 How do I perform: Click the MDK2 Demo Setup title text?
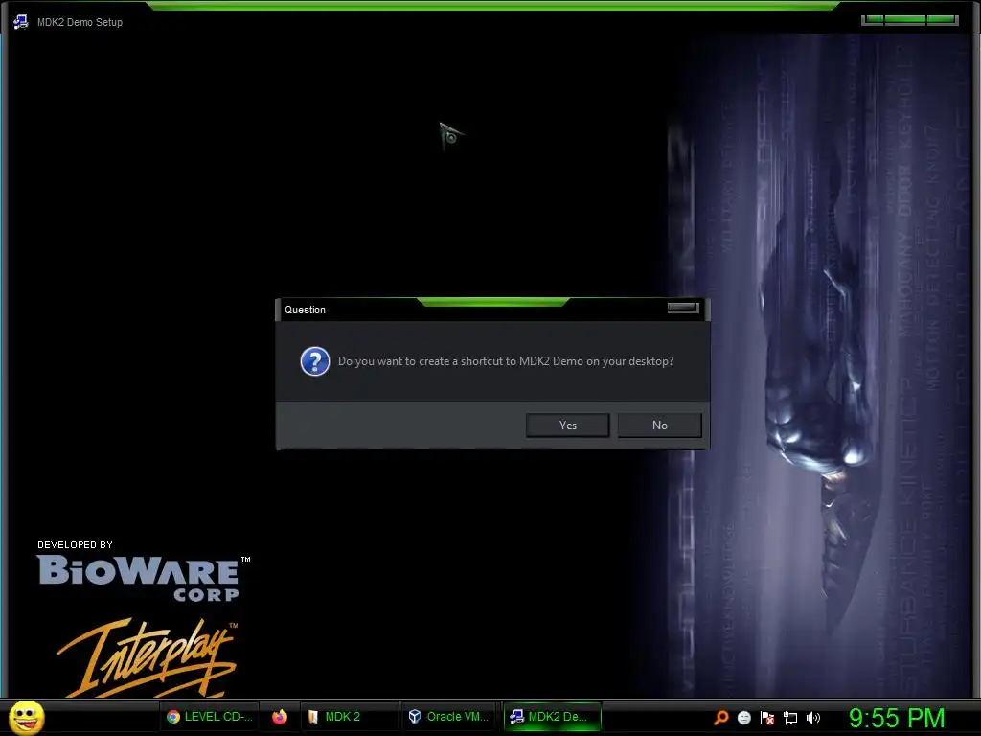(x=80, y=22)
